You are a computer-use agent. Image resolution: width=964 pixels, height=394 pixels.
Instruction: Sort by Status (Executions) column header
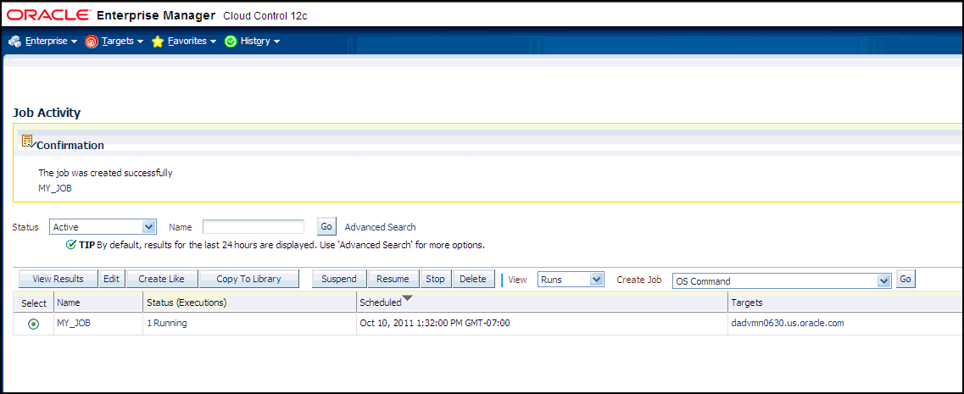coord(187,303)
